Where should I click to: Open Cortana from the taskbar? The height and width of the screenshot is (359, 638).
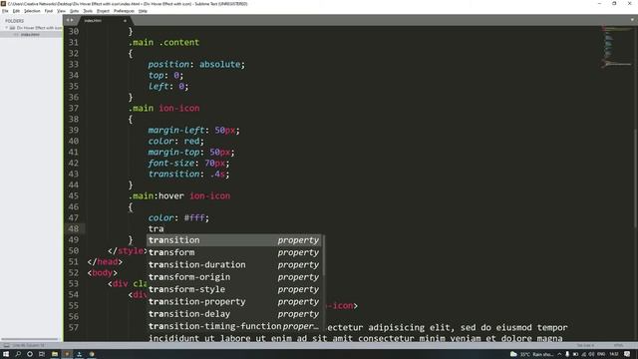tap(30, 354)
